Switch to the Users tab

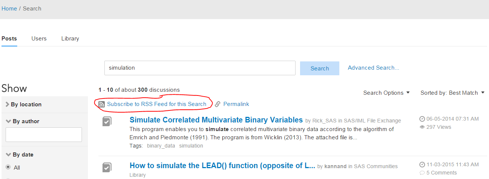click(39, 39)
